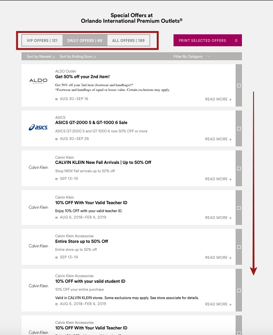273x335 pixels.
Task: Open the Filter By Category dropdown
Action: pyautogui.click(x=191, y=56)
